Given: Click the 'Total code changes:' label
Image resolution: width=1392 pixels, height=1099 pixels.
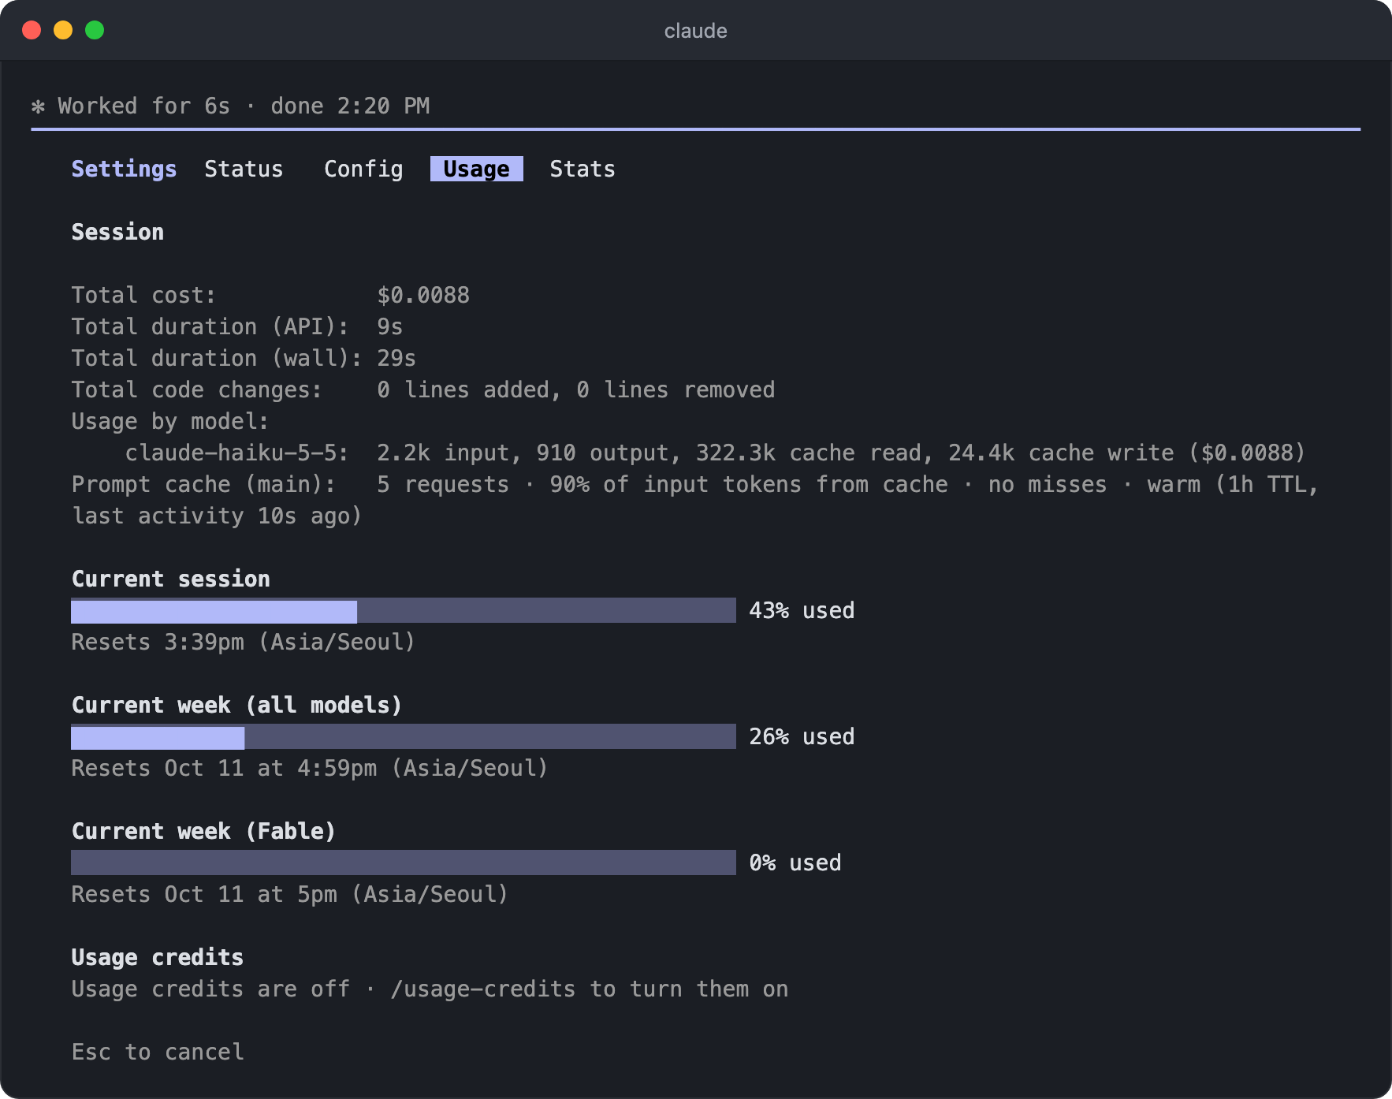Looking at the screenshot, I should 197,389.
